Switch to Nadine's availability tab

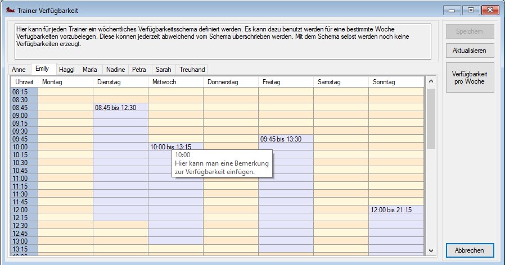[x=115, y=70]
